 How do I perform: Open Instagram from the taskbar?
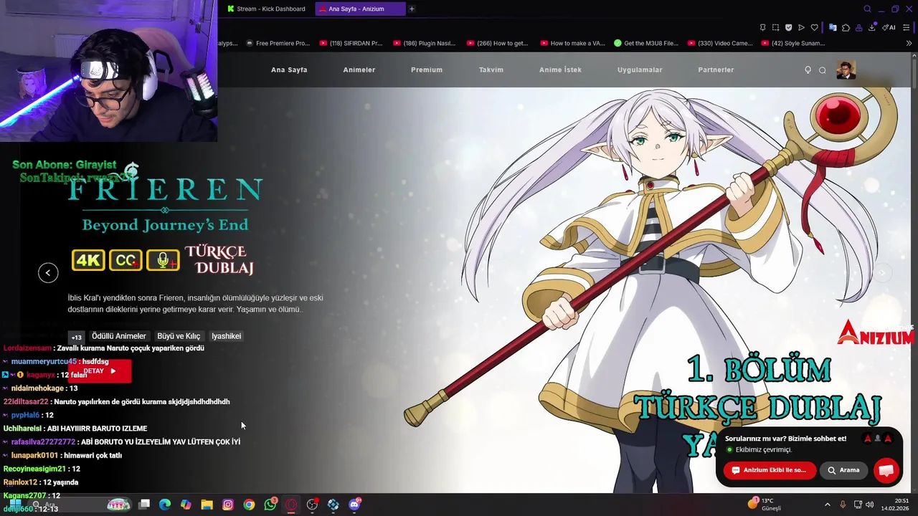[228, 505]
